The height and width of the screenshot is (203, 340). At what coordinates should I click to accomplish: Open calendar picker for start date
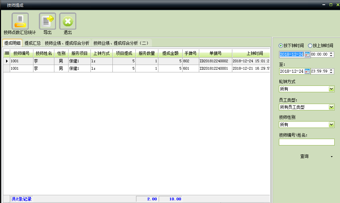307,54
